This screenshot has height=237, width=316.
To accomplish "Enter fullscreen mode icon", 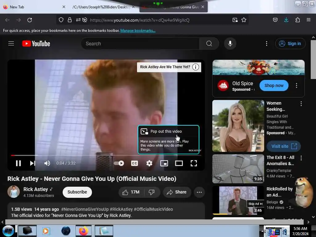I will 194,163.
